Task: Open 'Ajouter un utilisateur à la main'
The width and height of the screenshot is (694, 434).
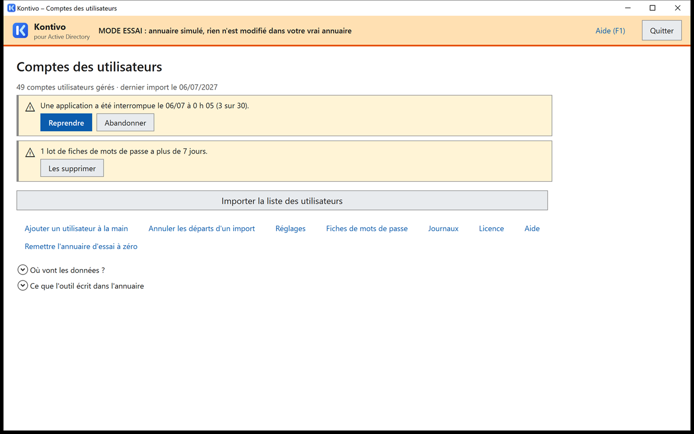Action: [76, 228]
